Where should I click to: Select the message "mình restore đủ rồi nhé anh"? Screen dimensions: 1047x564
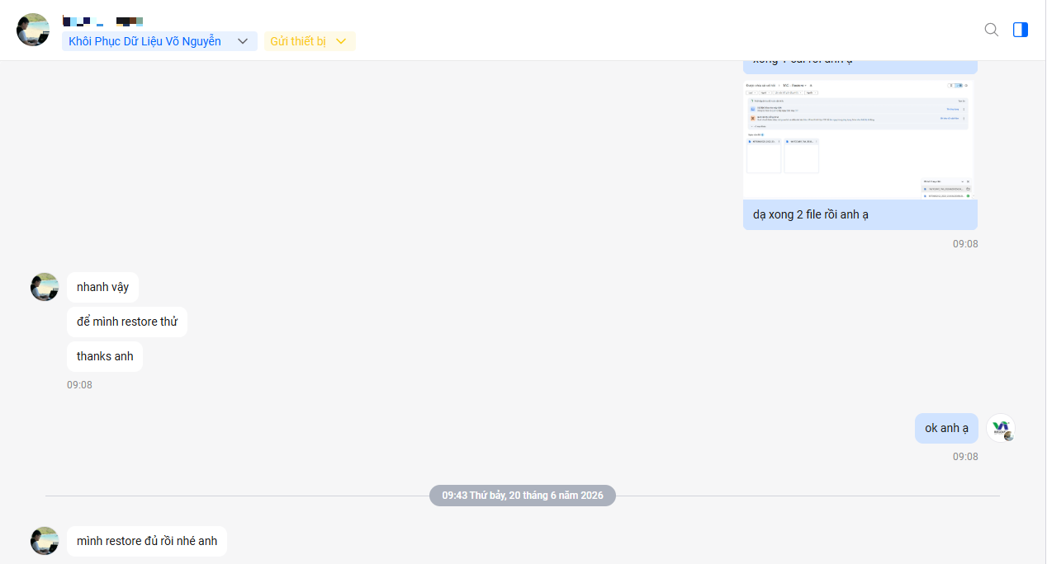tap(147, 541)
